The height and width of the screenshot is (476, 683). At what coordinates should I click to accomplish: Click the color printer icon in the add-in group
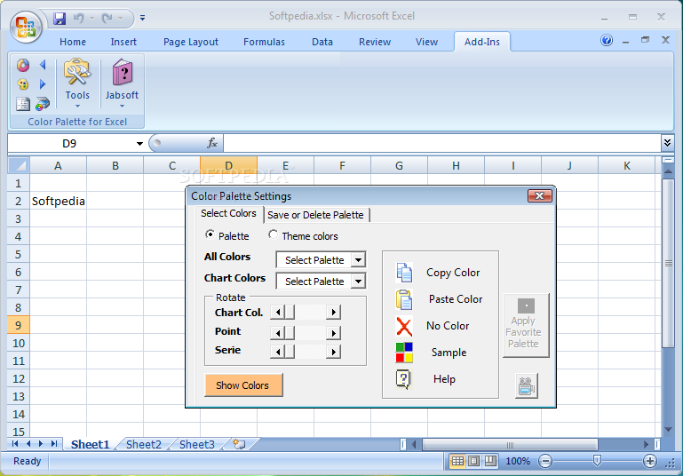pyautogui.click(x=43, y=104)
